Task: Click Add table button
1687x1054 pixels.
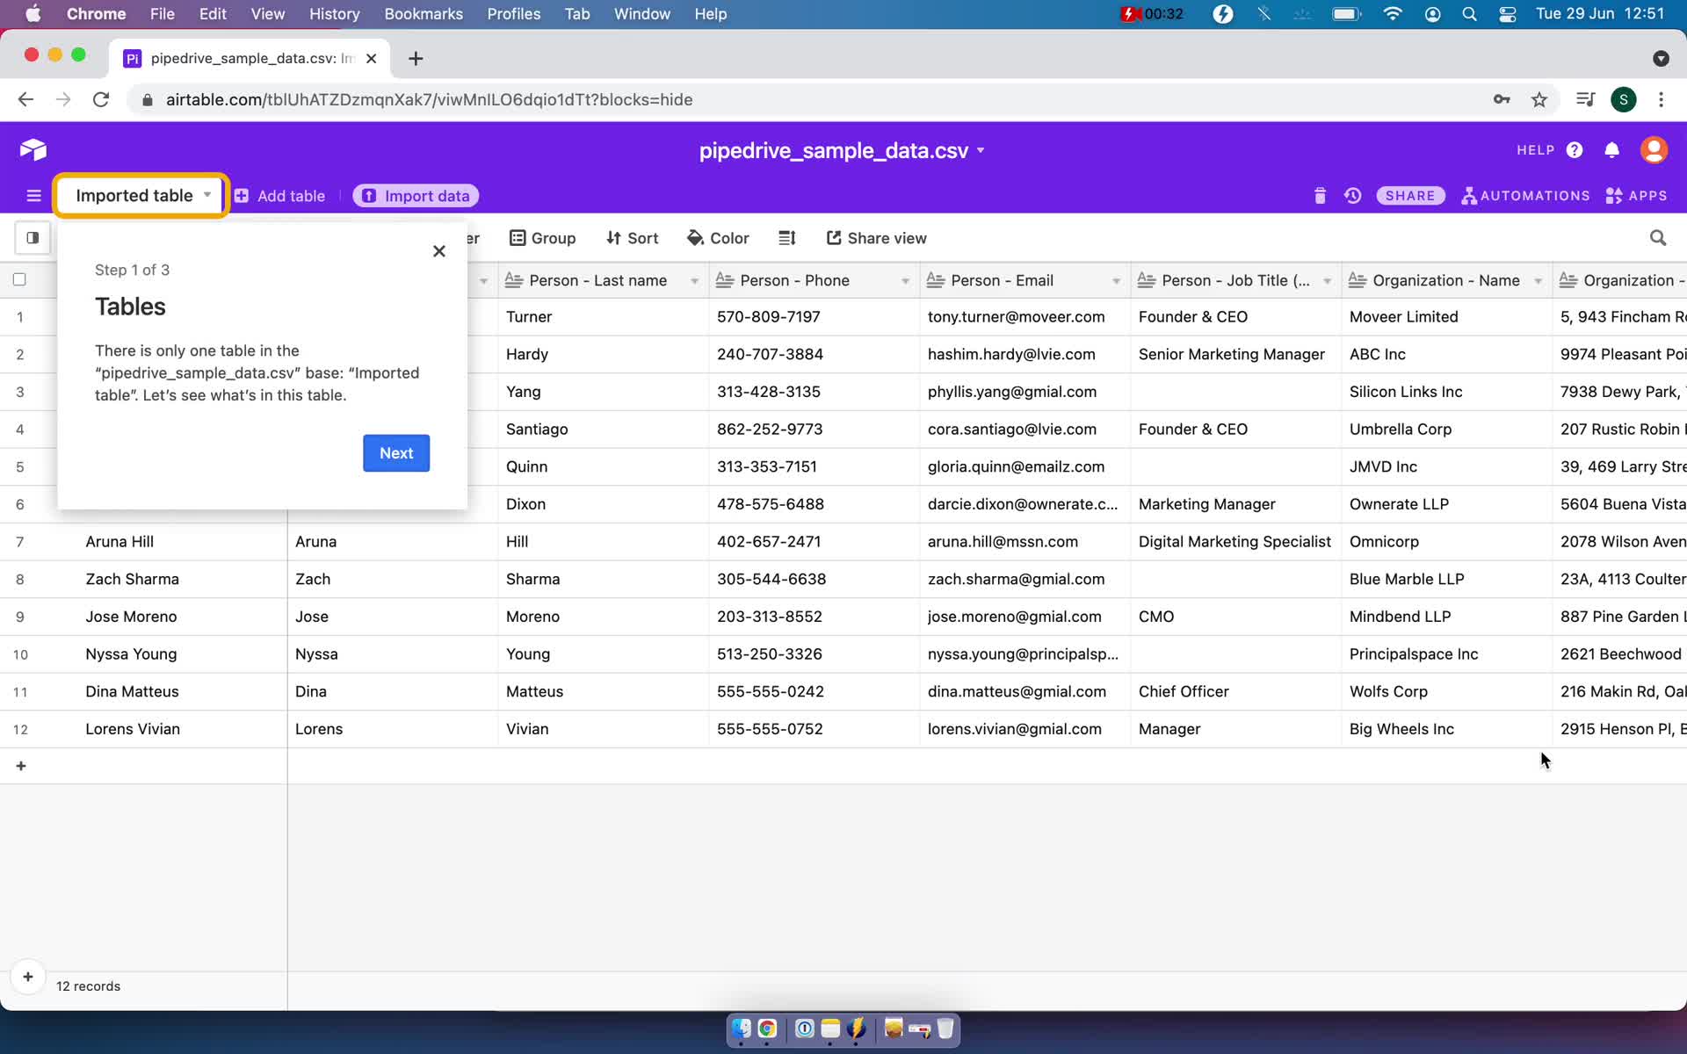Action: coord(280,196)
